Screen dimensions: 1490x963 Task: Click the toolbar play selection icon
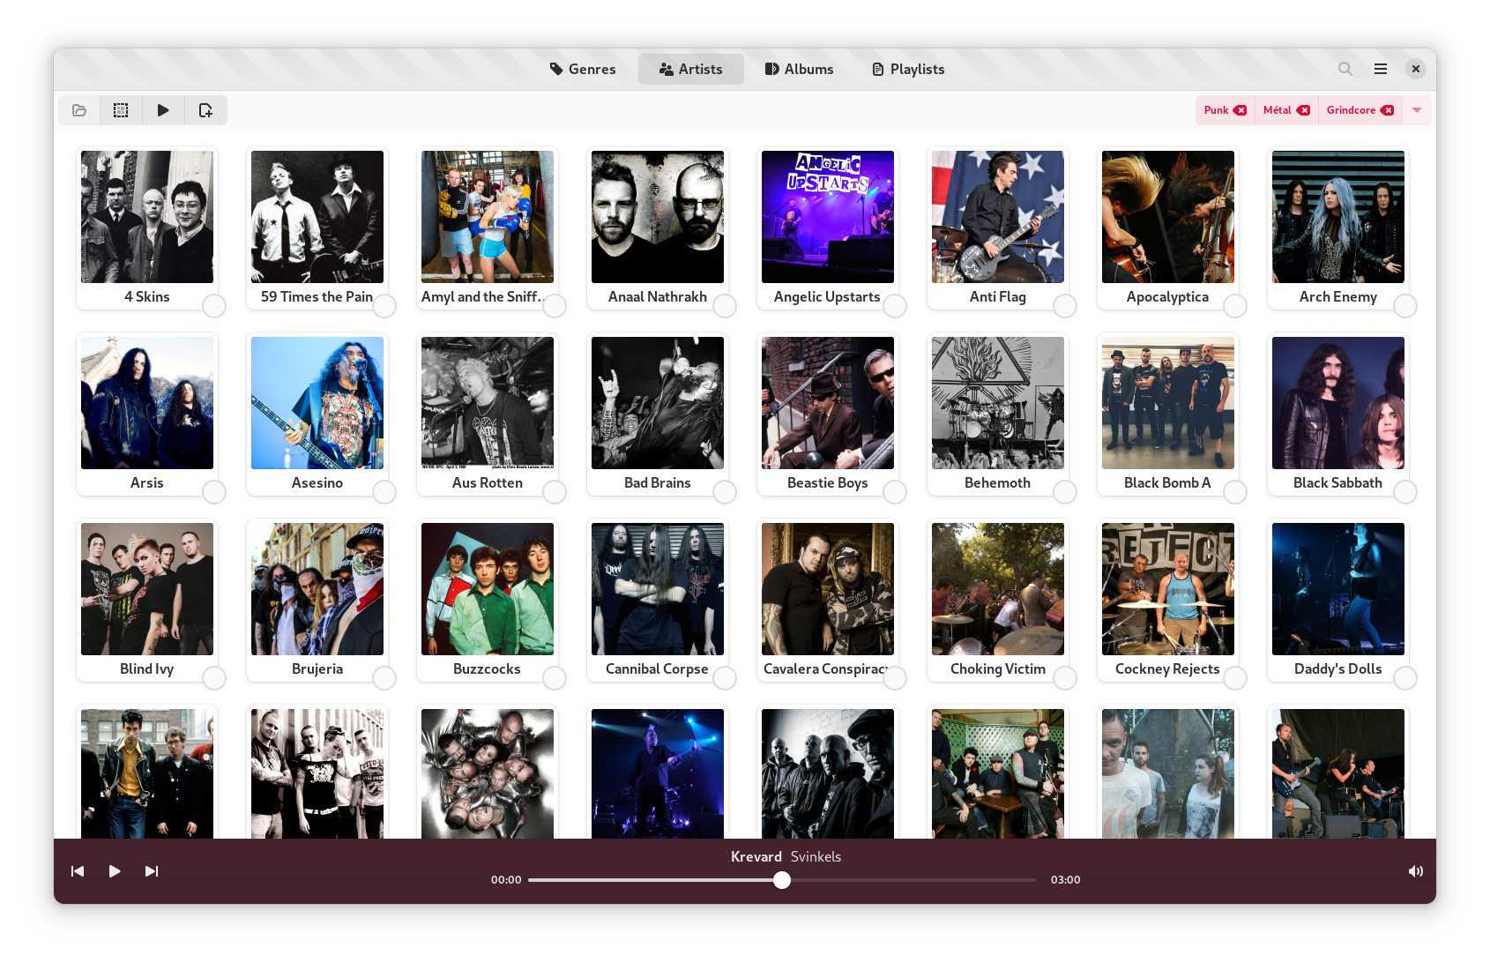point(163,110)
